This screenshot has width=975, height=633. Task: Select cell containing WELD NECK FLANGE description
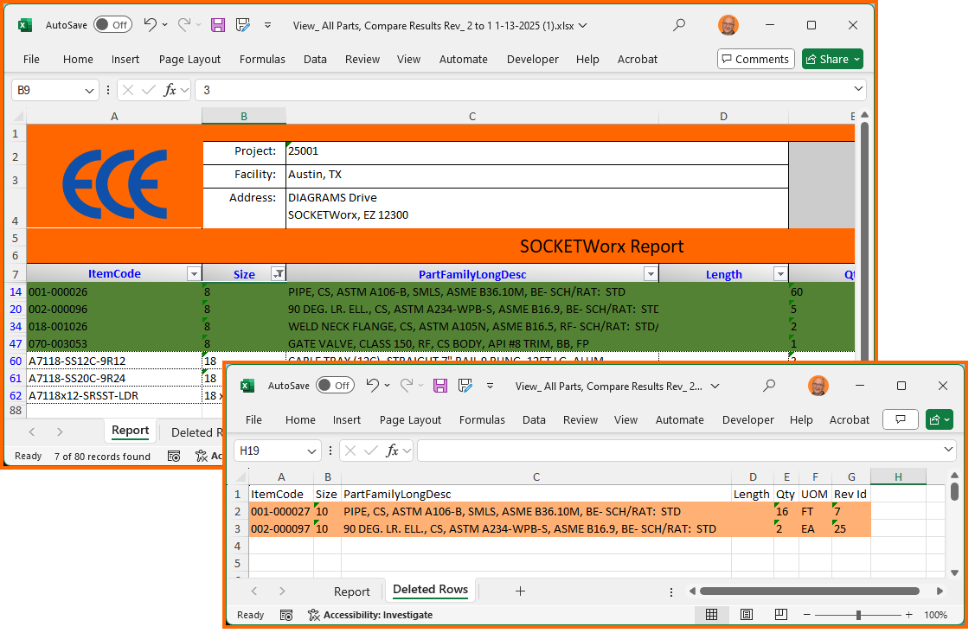472,327
